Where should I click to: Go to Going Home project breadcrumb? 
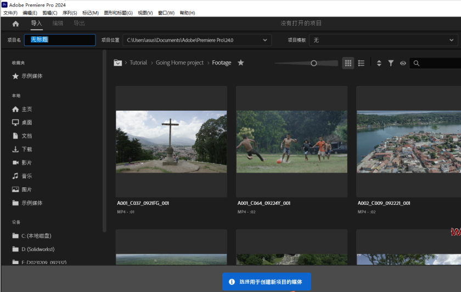tap(179, 63)
